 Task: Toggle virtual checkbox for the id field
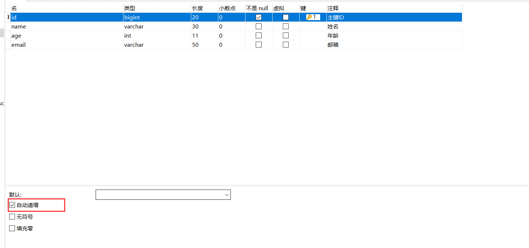point(286,17)
